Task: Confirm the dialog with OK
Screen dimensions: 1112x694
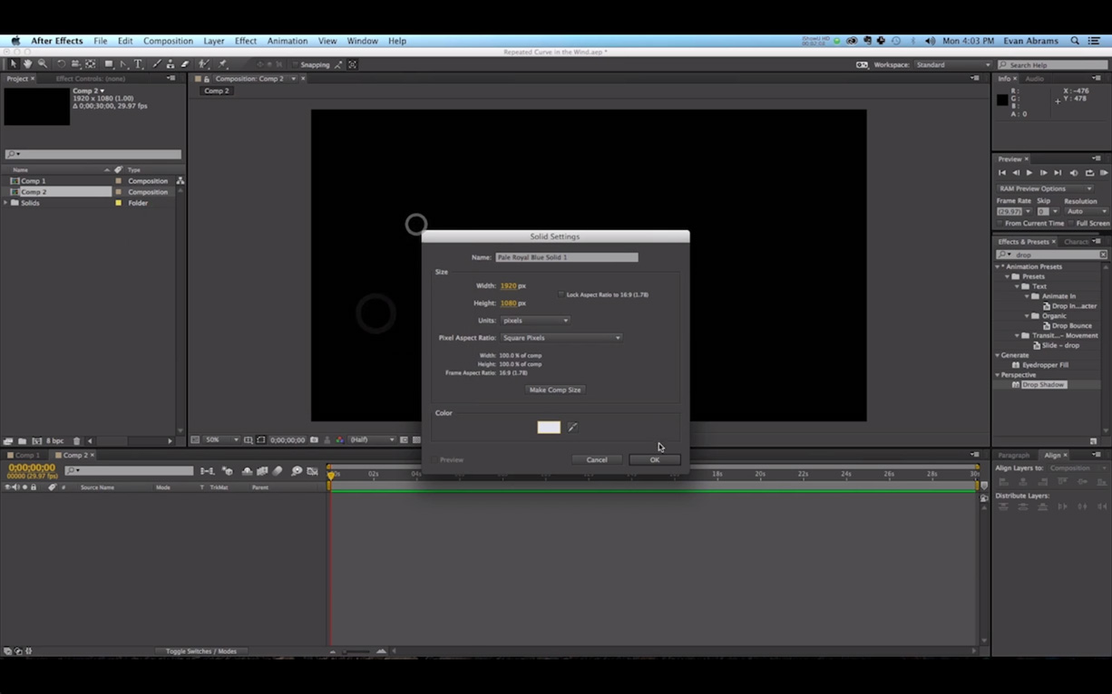Action: pyautogui.click(x=654, y=459)
